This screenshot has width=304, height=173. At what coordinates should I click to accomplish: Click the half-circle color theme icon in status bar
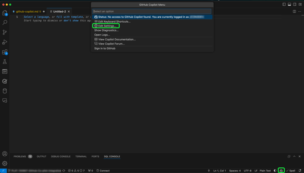coord(275,171)
